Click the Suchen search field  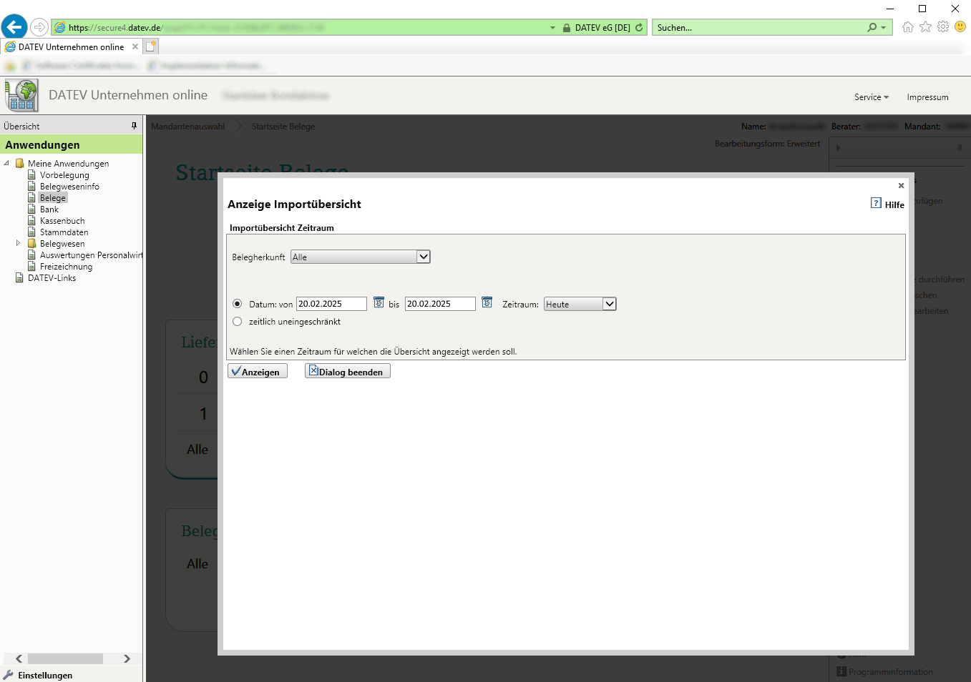[760, 28]
